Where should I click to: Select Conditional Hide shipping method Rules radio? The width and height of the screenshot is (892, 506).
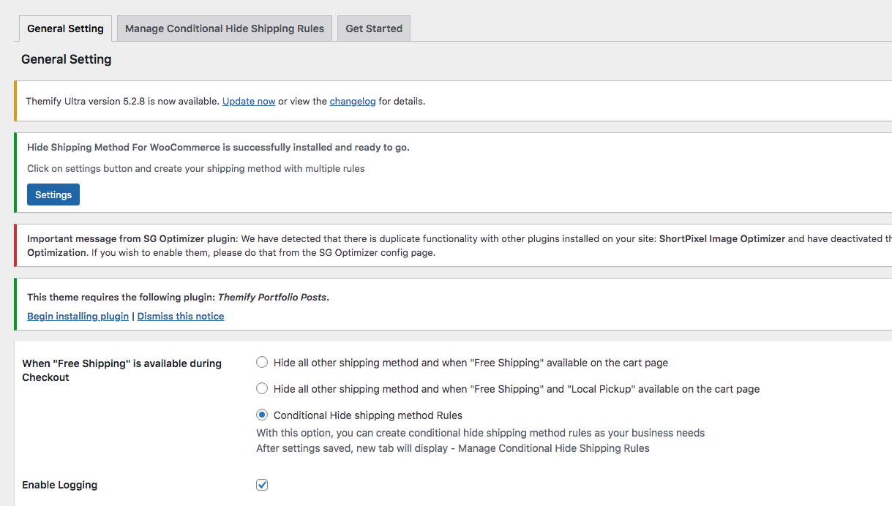[262, 415]
